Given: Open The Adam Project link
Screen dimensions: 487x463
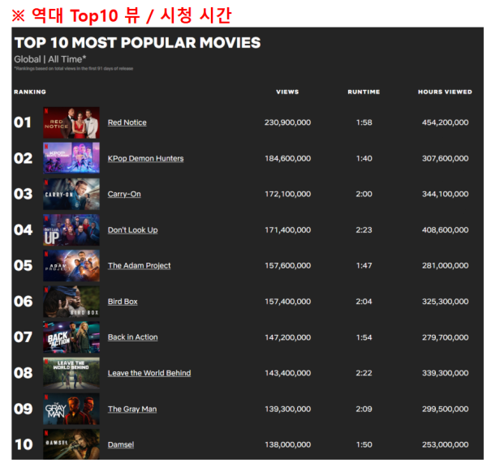Looking at the screenshot, I should tap(139, 266).
